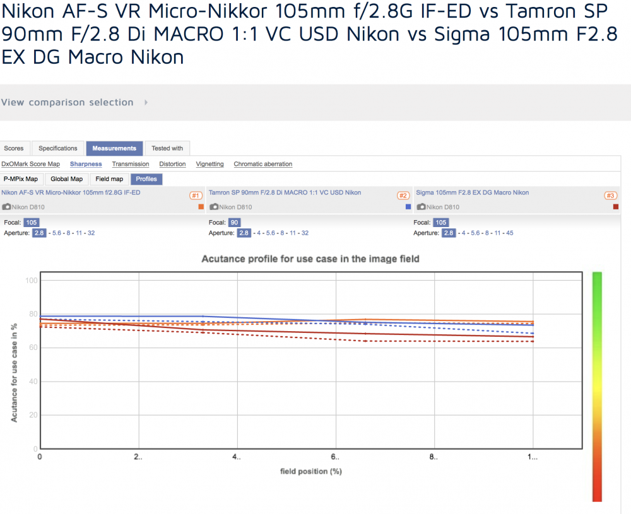Viewport: 631px width, 514px height.
Task: Click the #1 rank badge
Action: point(196,196)
